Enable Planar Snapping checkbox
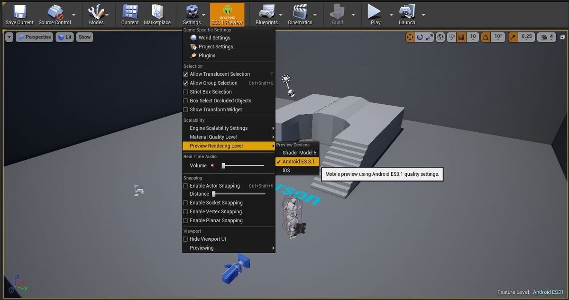 (186, 220)
